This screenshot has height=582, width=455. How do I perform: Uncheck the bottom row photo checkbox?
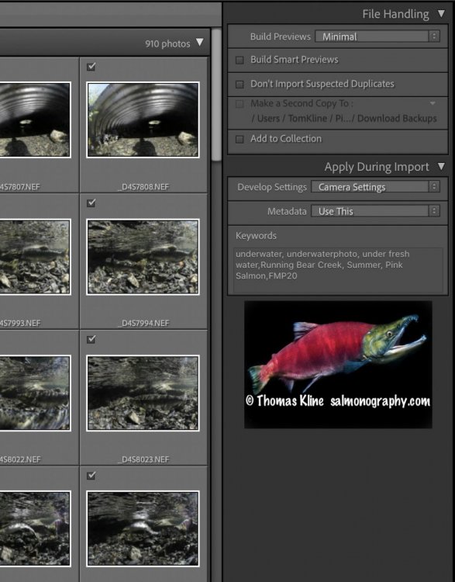(91, 476)
